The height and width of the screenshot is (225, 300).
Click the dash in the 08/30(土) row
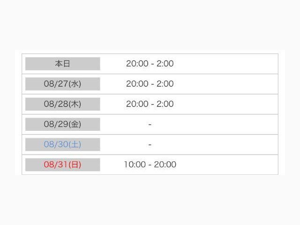click(150, 144)
